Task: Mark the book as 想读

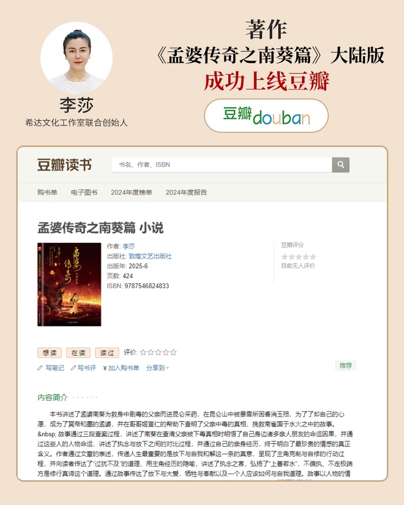Action: 49,352
